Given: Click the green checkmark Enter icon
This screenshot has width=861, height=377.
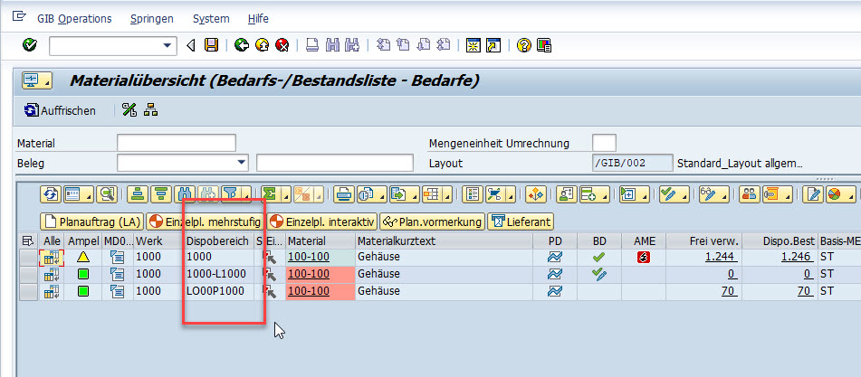Looking at the screenshot, I should point(30,45).
